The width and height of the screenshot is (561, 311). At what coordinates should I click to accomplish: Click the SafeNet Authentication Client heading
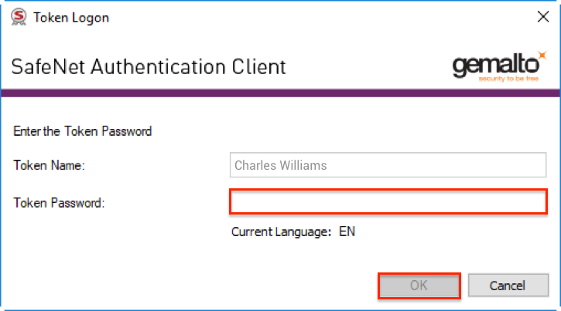(149, 66)
